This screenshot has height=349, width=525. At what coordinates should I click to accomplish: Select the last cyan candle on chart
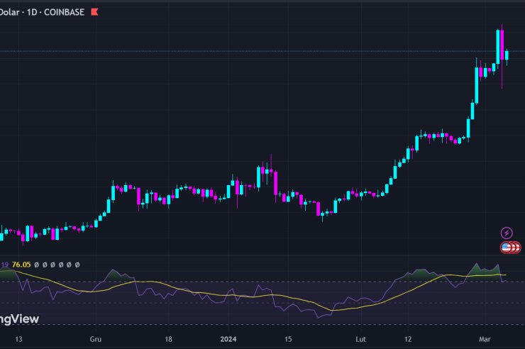point(507,54)
